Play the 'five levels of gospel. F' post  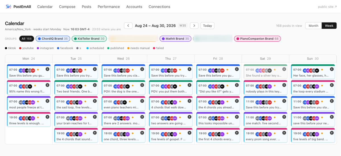tap(189, 133)
